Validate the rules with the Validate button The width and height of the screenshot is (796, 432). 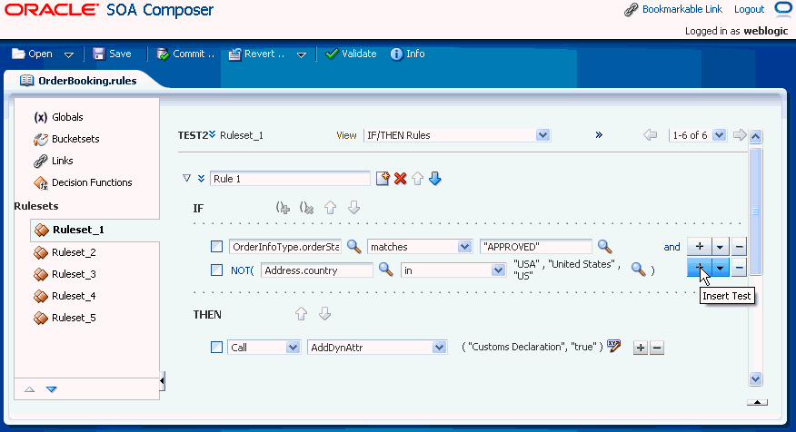(x=351, y=54)
